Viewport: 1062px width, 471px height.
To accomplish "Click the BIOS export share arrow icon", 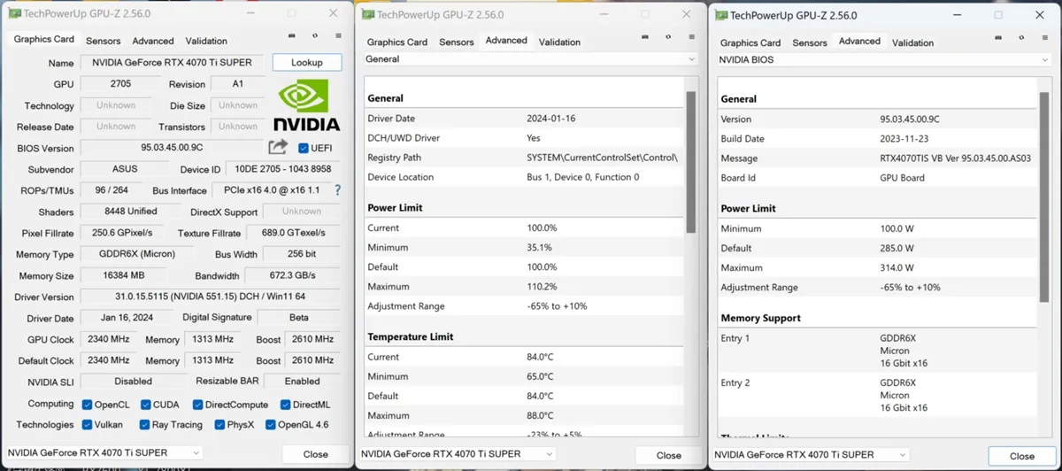I will click(x=278, y=147).
